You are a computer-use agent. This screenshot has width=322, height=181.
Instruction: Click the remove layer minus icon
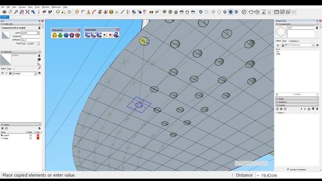(x=7, y=129)
